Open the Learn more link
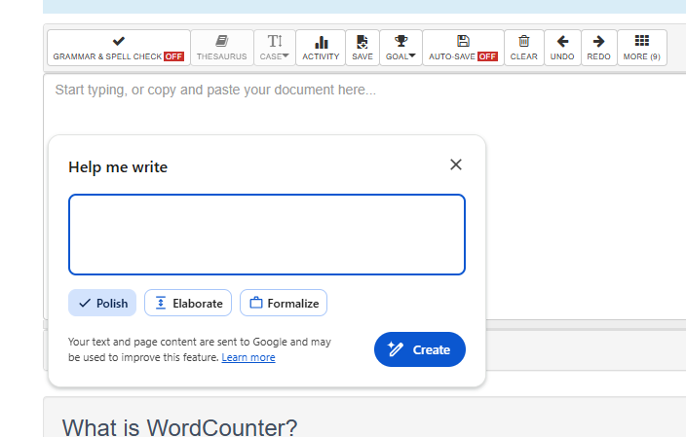The width and height of the screenshot is (686, 437). click(x=248, y=357)
